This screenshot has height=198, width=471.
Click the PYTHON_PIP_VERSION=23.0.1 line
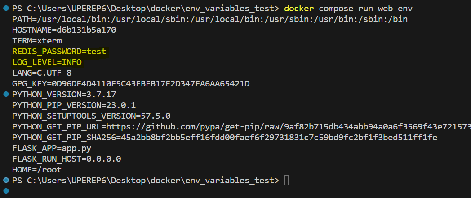pos(74,105)
